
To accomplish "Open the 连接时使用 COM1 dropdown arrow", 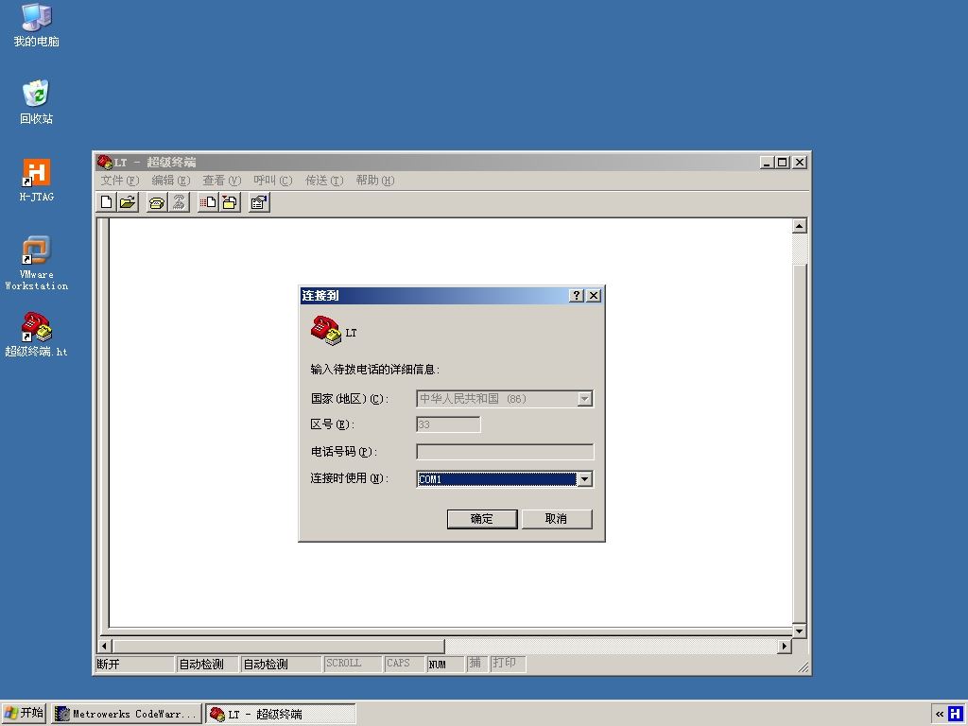I will click(584, 479).
